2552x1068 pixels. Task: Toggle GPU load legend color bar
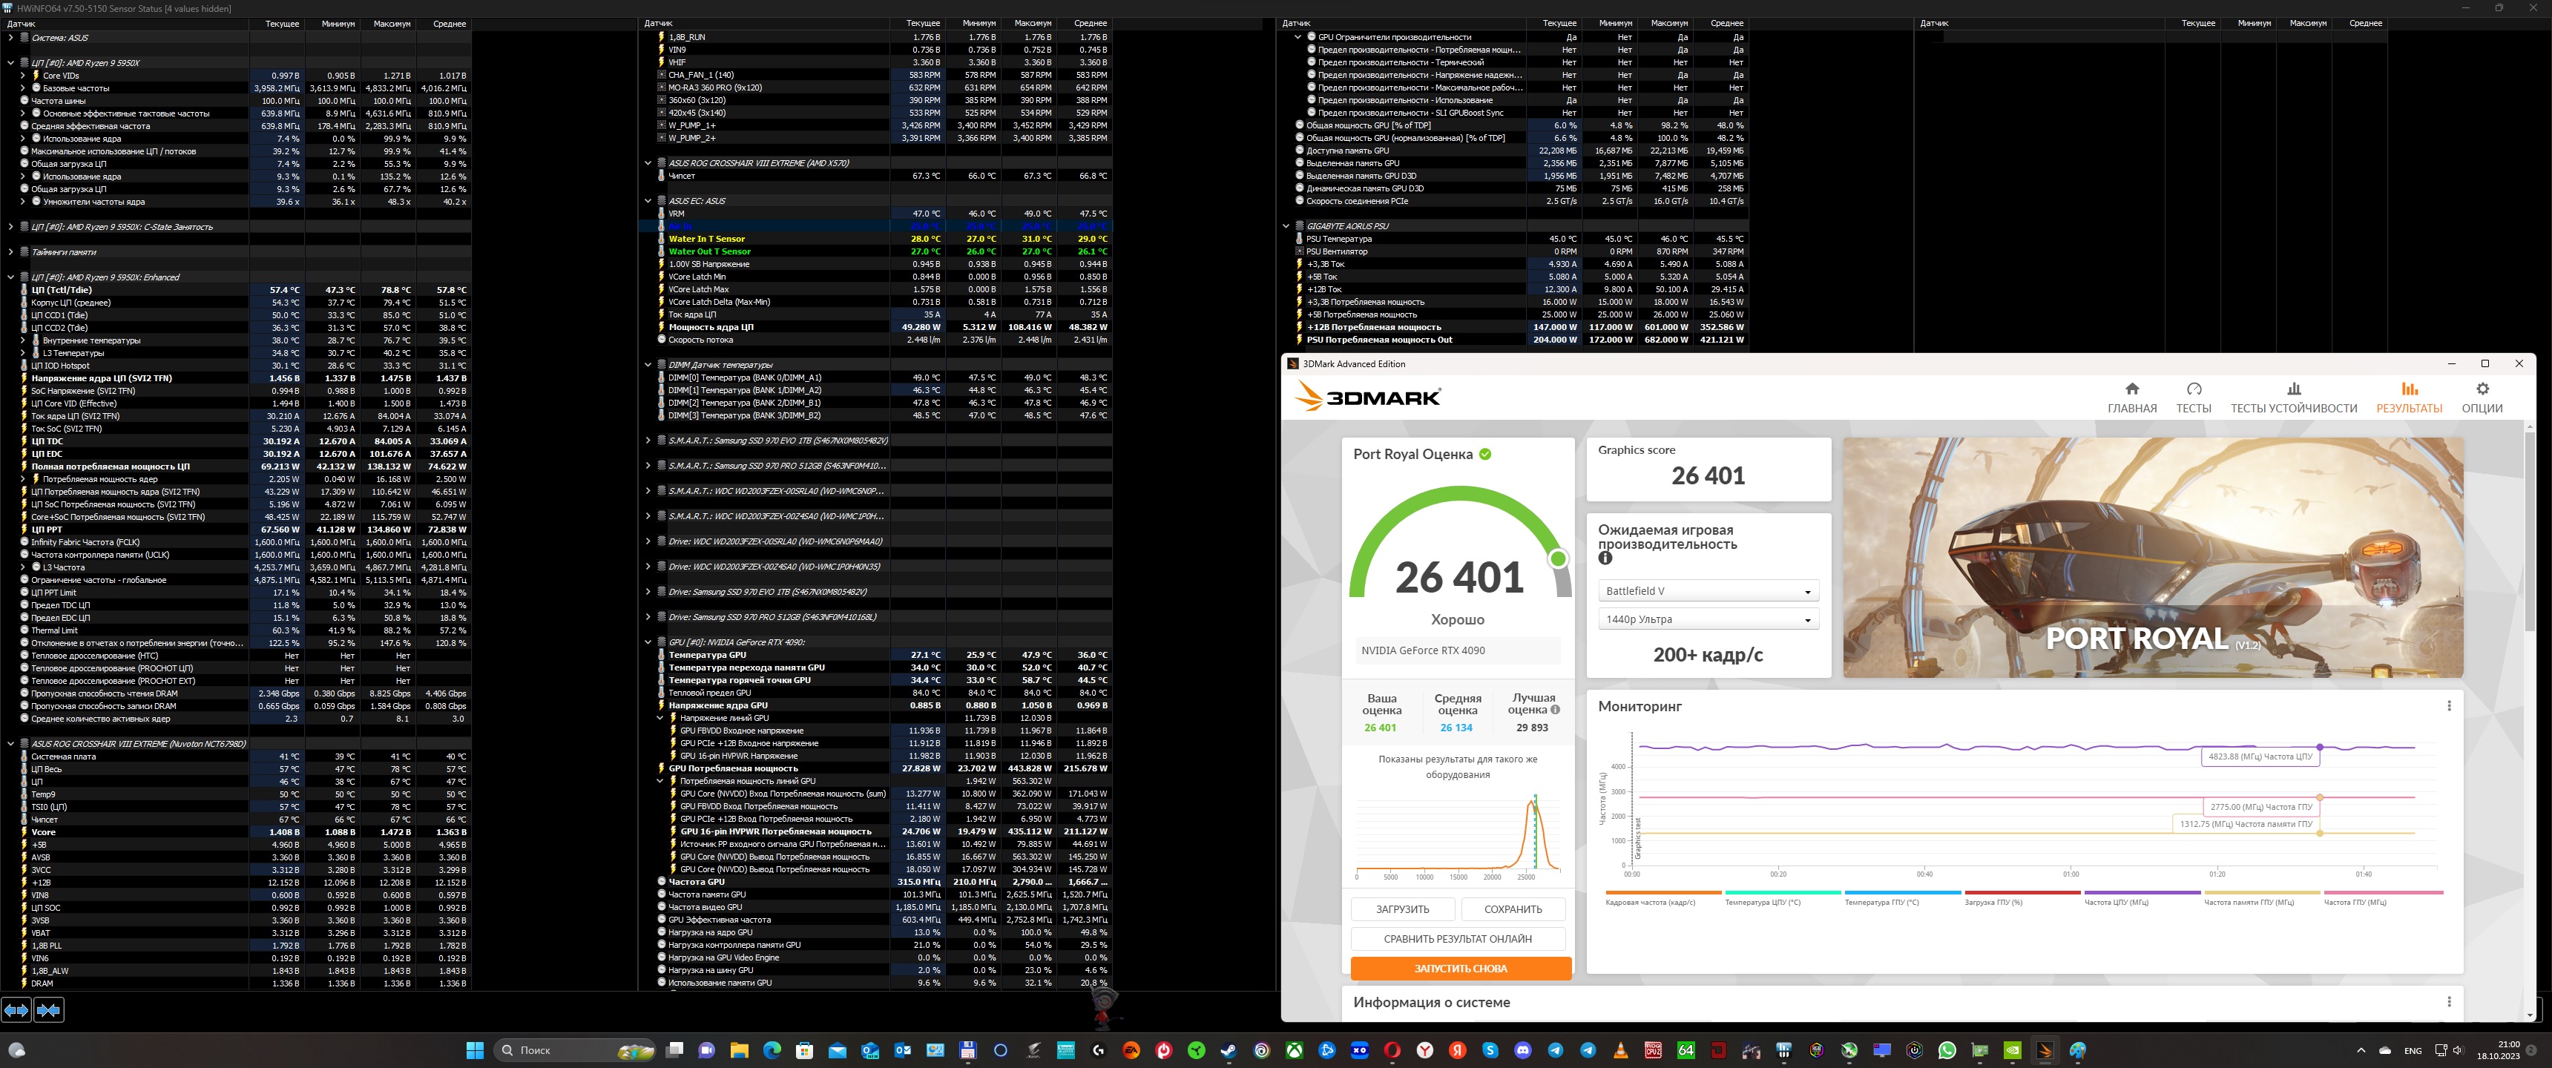click(2022, 894)
